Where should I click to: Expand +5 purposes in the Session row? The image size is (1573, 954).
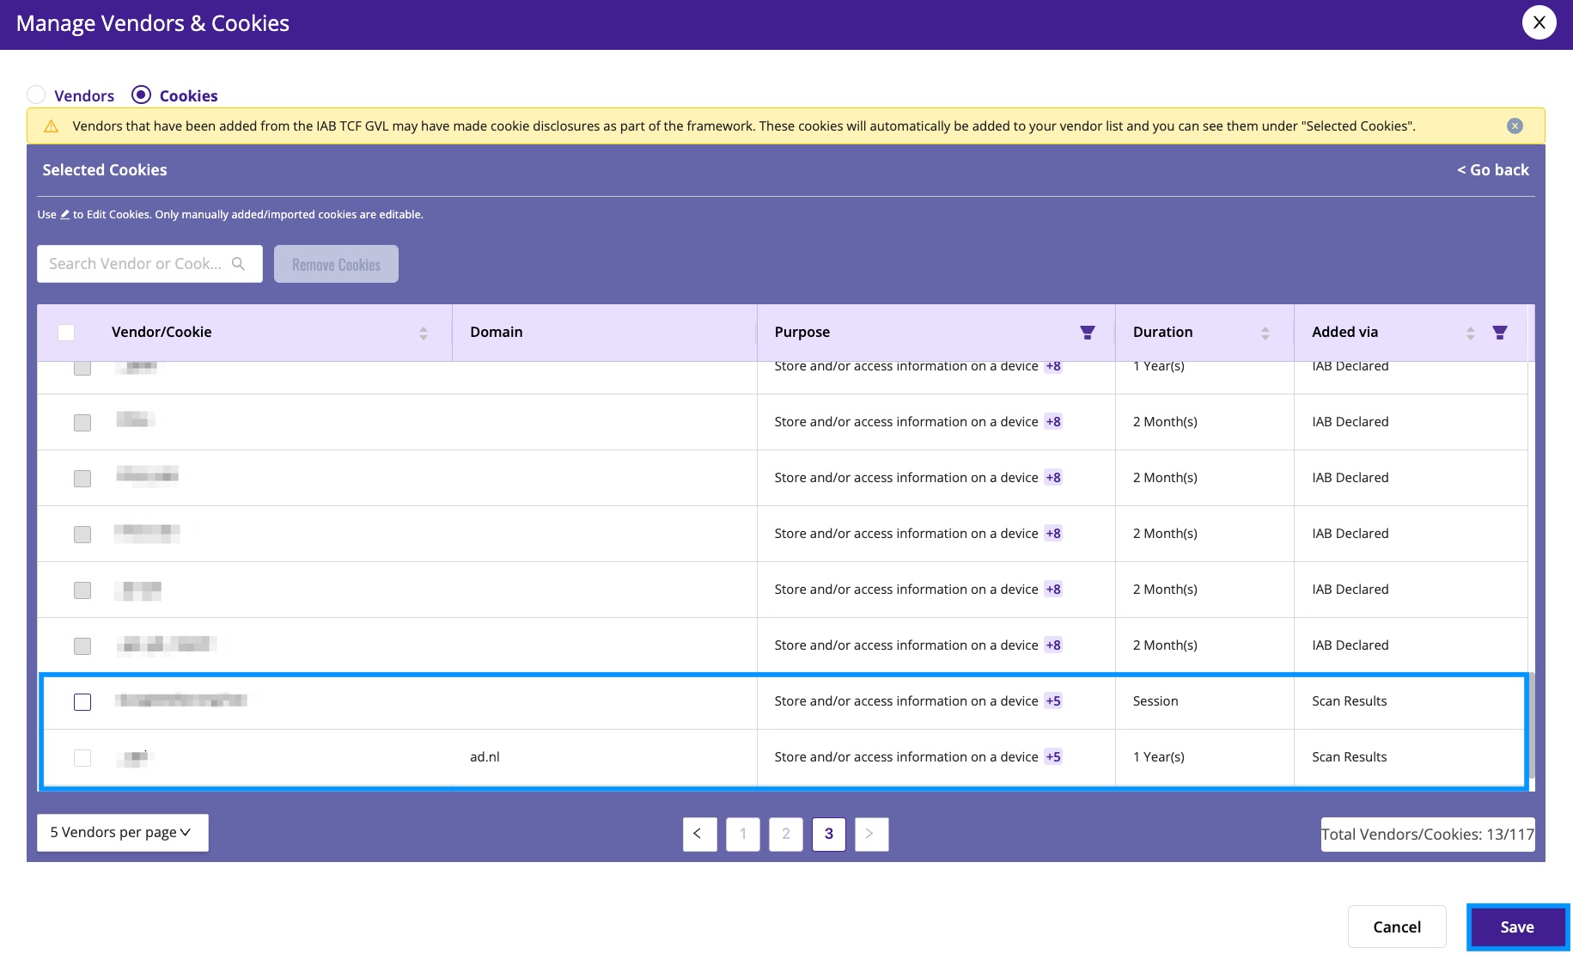[1053, 701]
